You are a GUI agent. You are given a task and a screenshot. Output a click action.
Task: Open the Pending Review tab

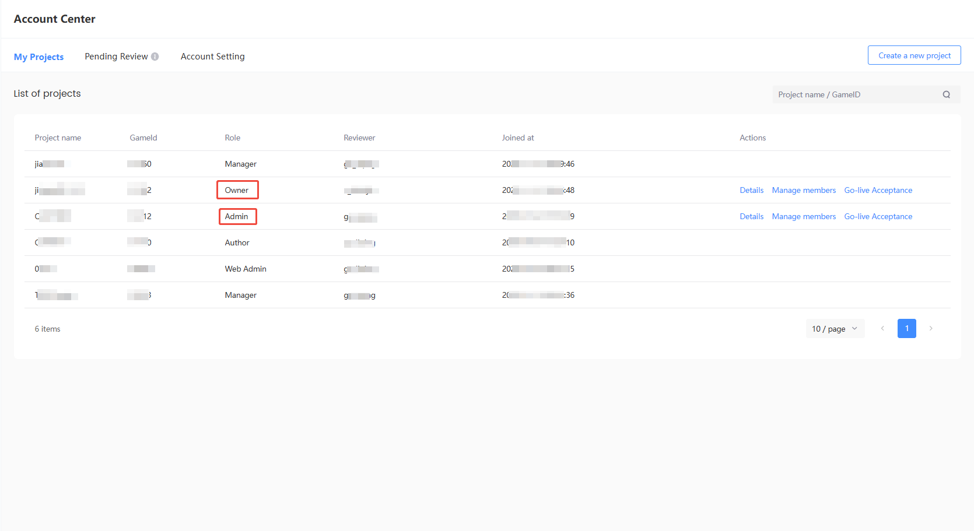116,57
